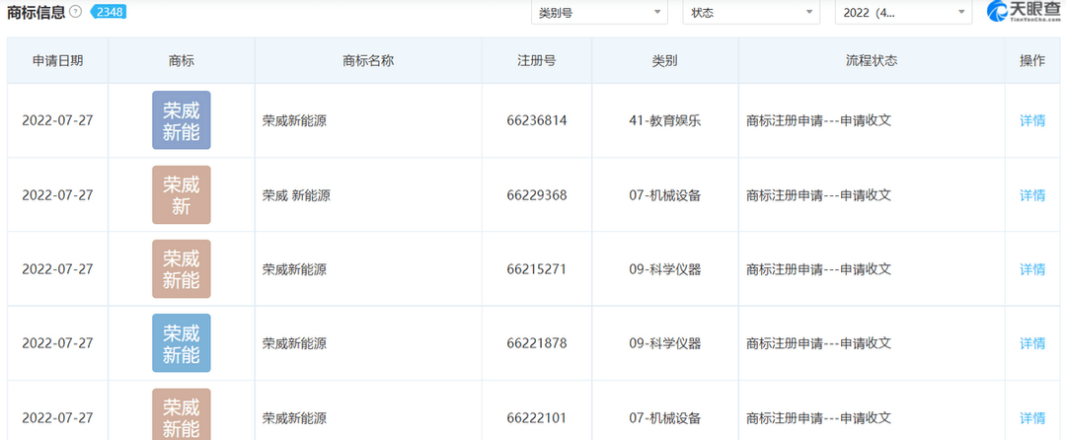Click 07-机械设备 in row 66229368
The width and height of the screenshot is (1066, 440).
point(665,195)
